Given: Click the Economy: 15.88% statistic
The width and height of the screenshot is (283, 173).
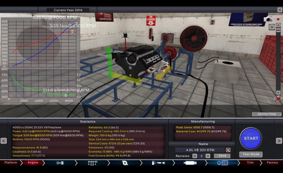Looking at the screenshot, I should (x=120, y=152).
